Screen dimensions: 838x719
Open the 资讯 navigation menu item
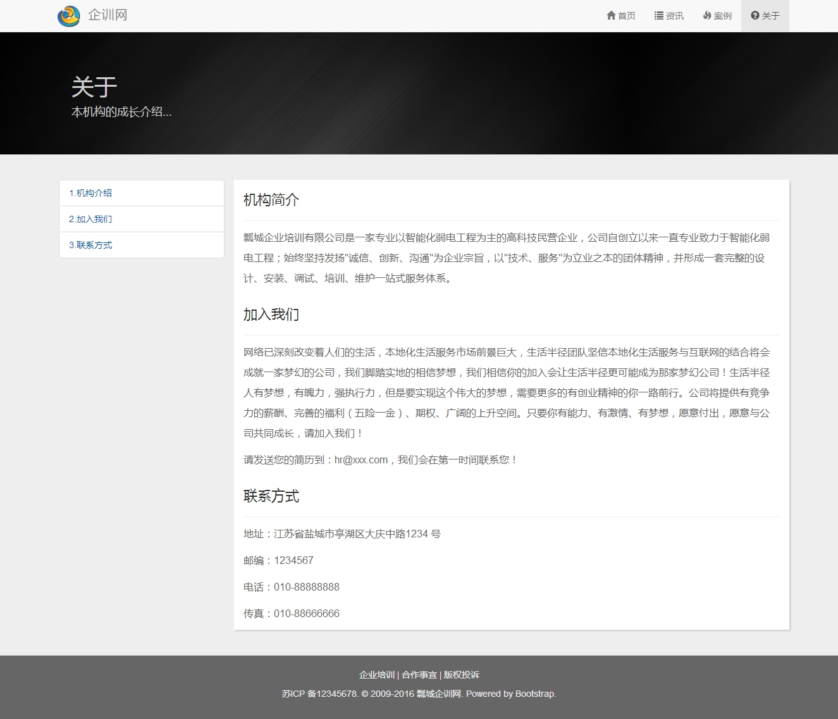(669, 16)
